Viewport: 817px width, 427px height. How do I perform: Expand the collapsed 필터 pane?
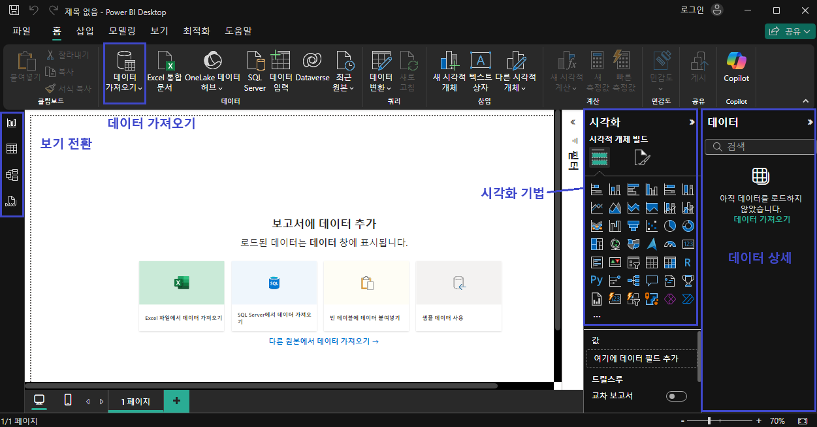point(573,122)
